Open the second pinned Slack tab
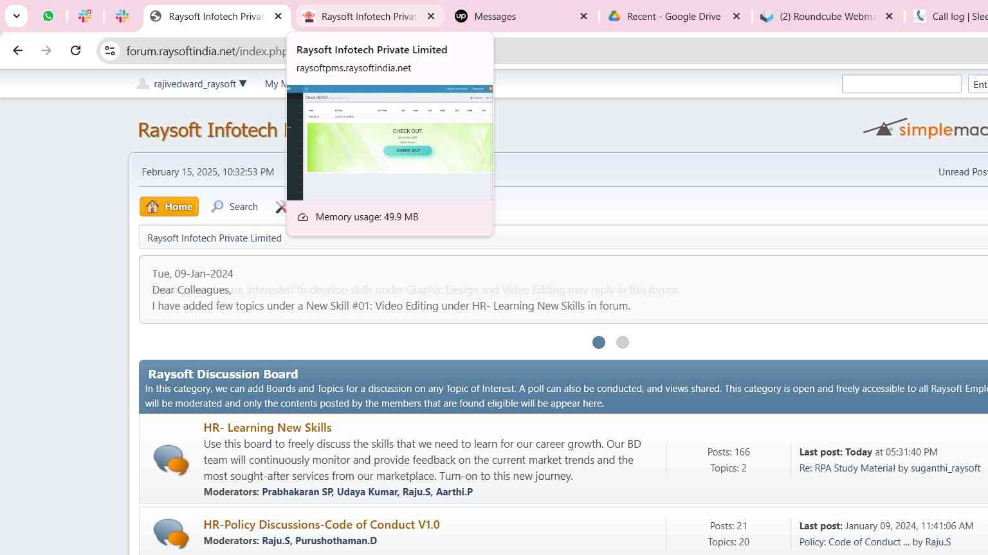 (122, 16)
